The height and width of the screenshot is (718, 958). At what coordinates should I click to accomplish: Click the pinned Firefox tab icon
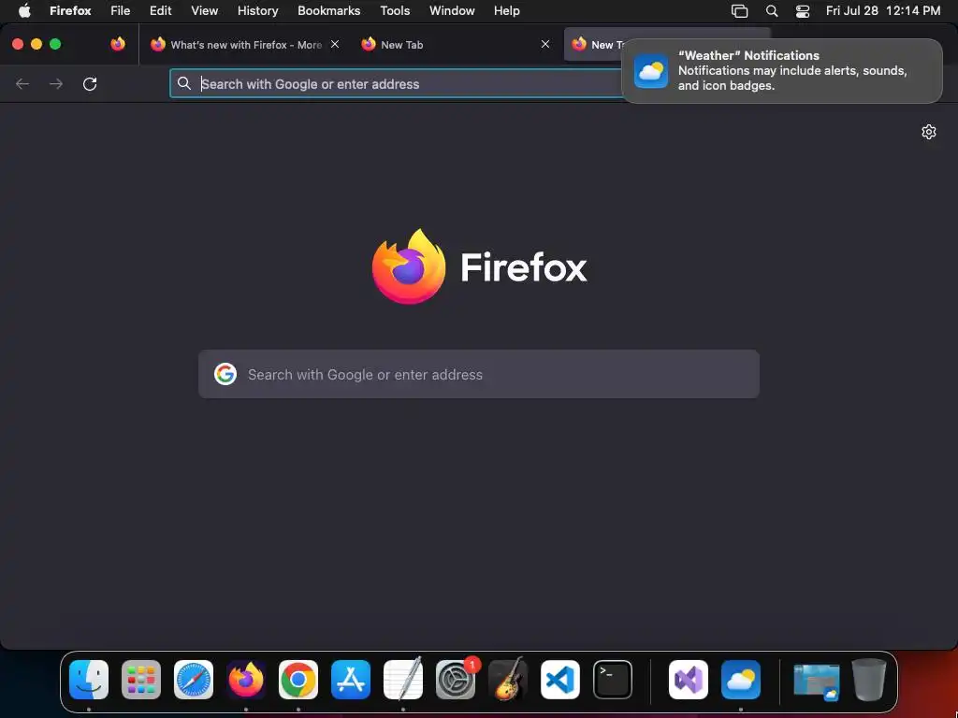[x=118, y=44]
